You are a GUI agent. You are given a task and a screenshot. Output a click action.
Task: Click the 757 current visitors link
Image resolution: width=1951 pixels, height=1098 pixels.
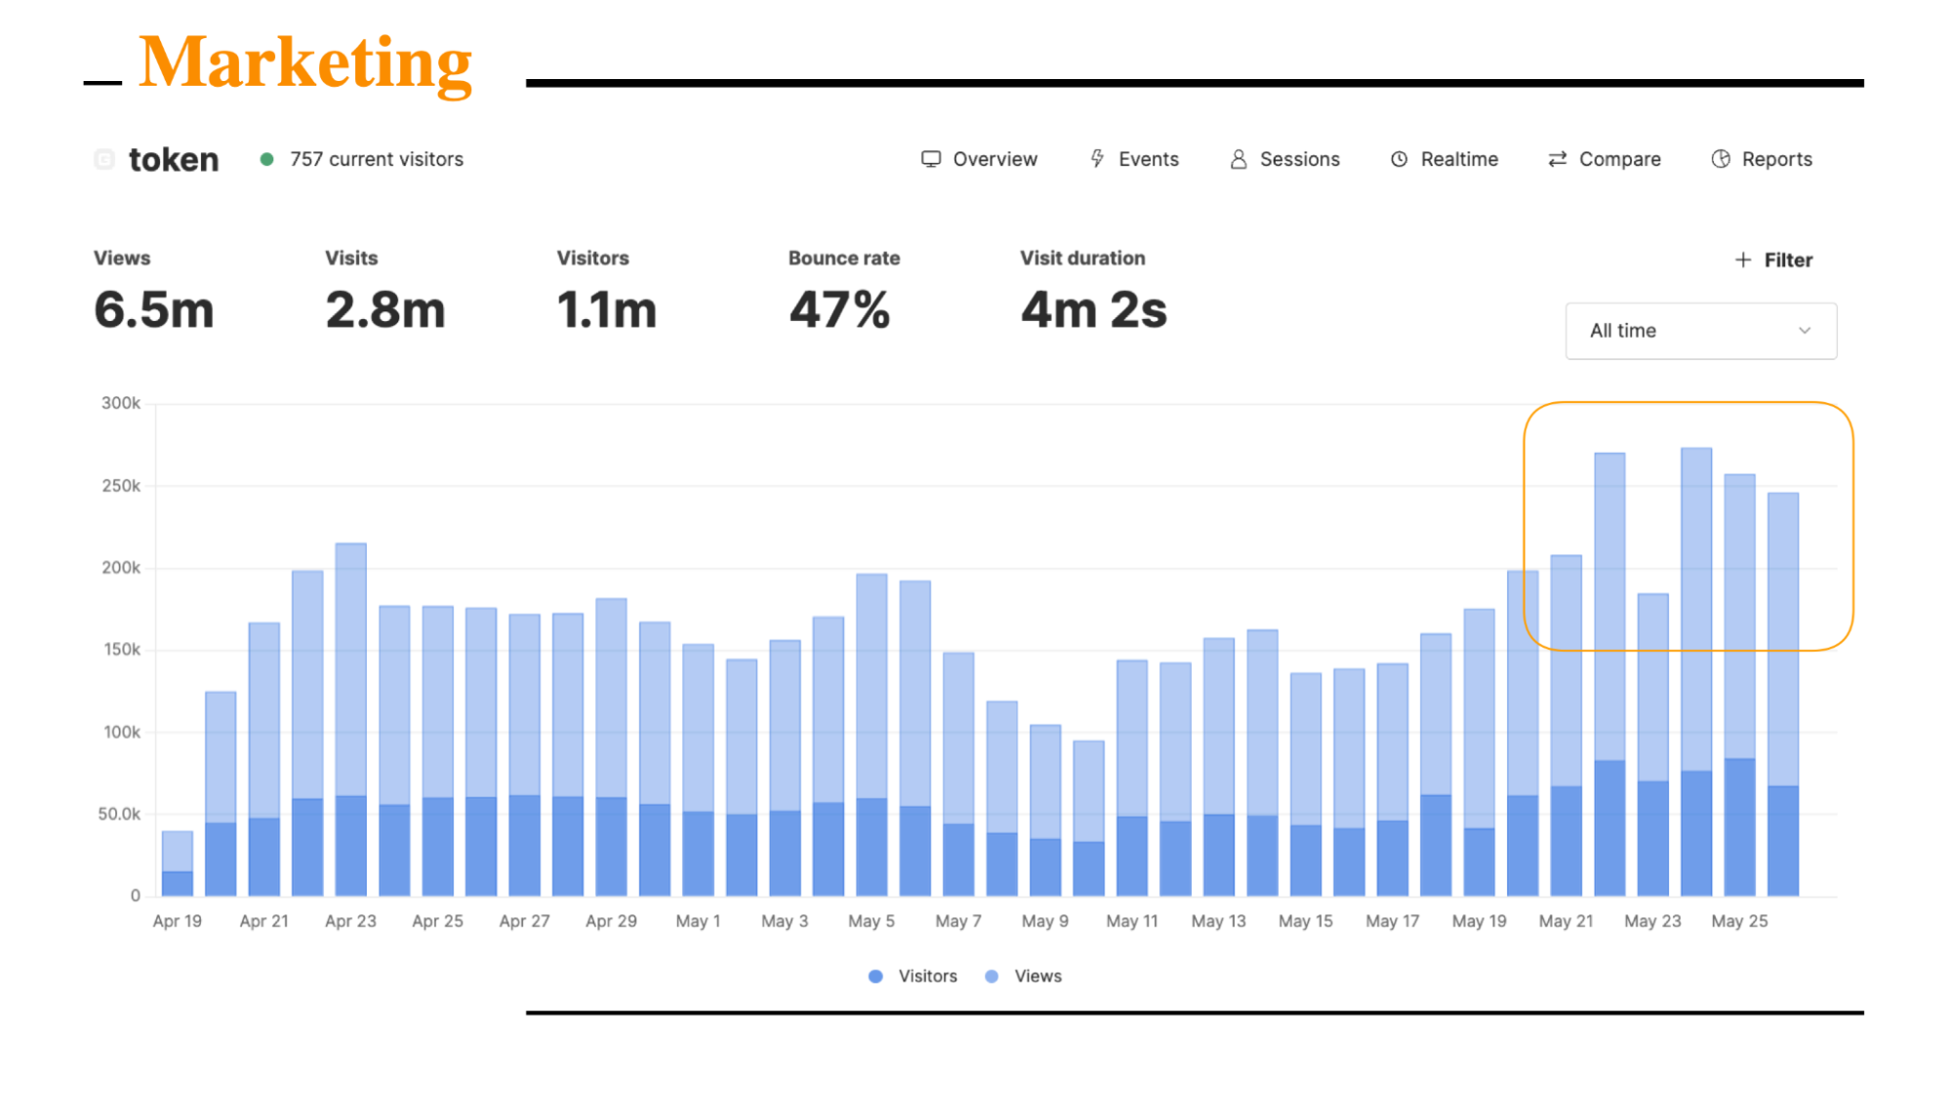coord(376,159)
